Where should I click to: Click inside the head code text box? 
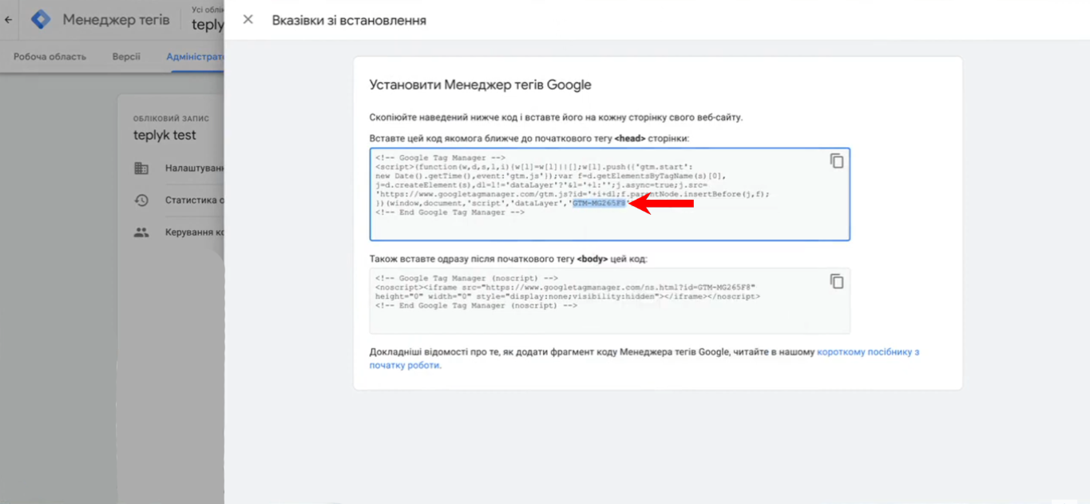[x=609, y=194]
